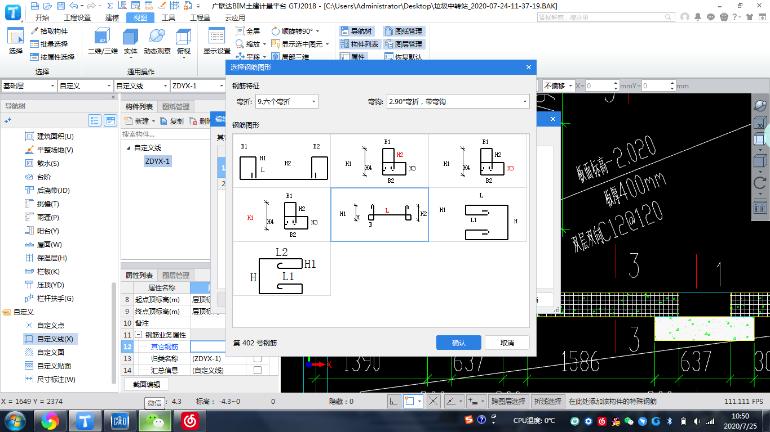The width and height of the screenshot is (770, 432).
Task: Select the rebar shape thumbnail with red H3
Action: [478, 161]
